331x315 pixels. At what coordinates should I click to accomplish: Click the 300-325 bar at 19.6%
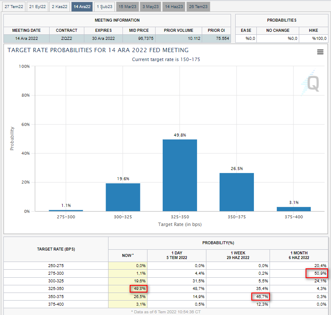[123, 197]
